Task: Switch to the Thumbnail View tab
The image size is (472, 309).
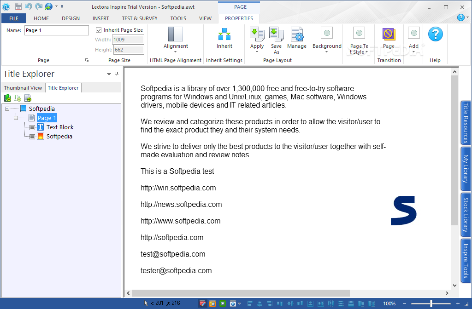Action: pos(23,88)
